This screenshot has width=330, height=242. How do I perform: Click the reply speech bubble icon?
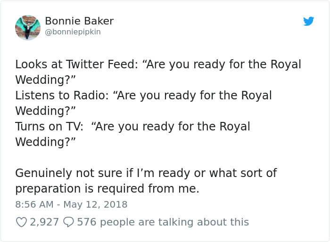[68, 222]
